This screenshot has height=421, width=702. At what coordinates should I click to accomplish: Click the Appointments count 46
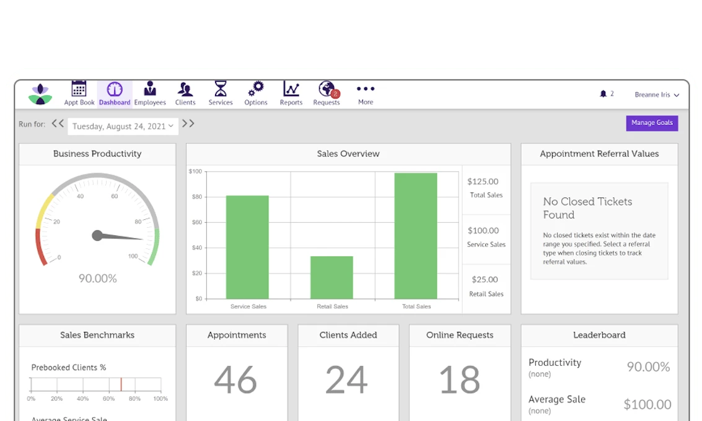click(x=236, y=380)
